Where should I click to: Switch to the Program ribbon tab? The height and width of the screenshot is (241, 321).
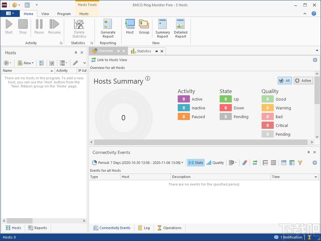coord(64,14)
